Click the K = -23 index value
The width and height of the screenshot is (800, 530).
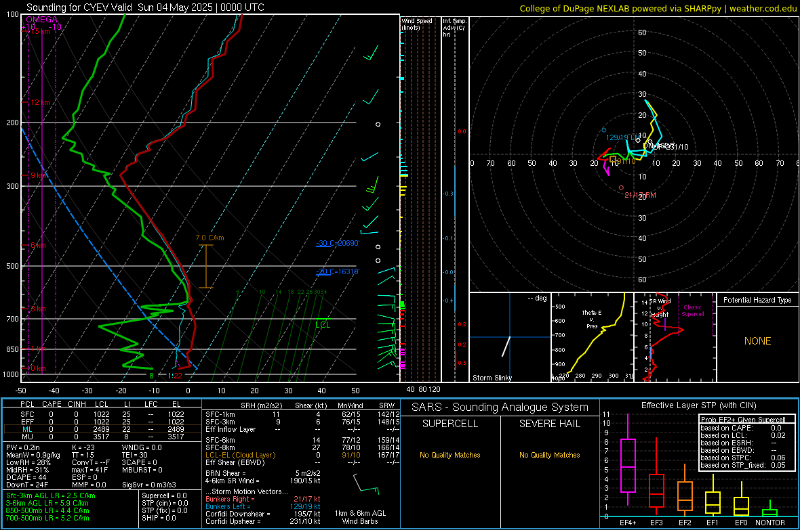(83, 447)
